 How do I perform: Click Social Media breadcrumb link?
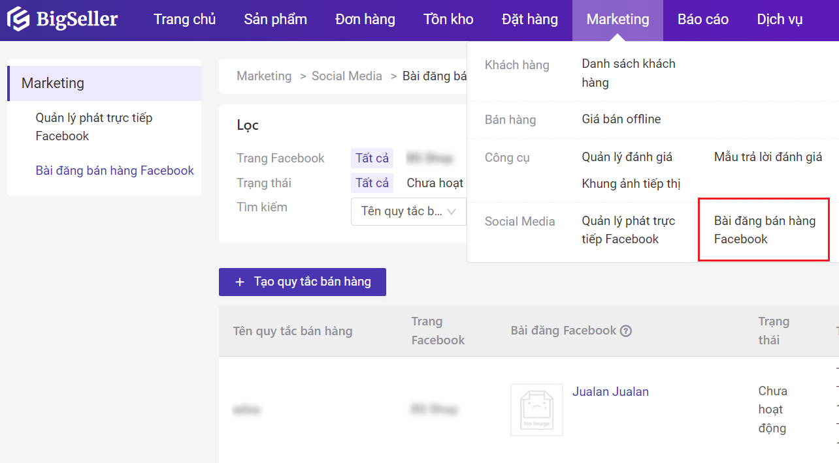tap(347, 76)
